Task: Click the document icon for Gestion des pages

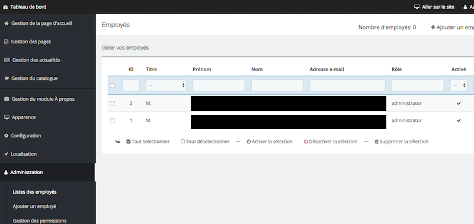Action: (6, 42)
